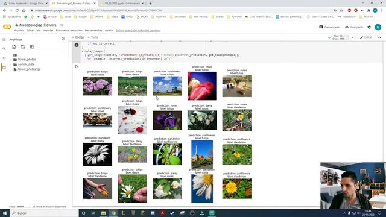
Task: Click the black and white daisy thumbnail
Action: [x=98, y=154]
